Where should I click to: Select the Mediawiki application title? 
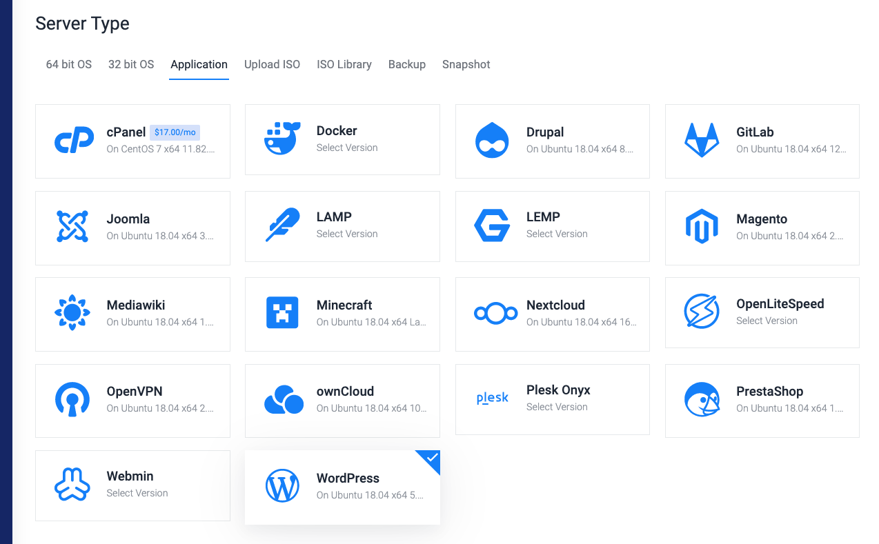136,305
